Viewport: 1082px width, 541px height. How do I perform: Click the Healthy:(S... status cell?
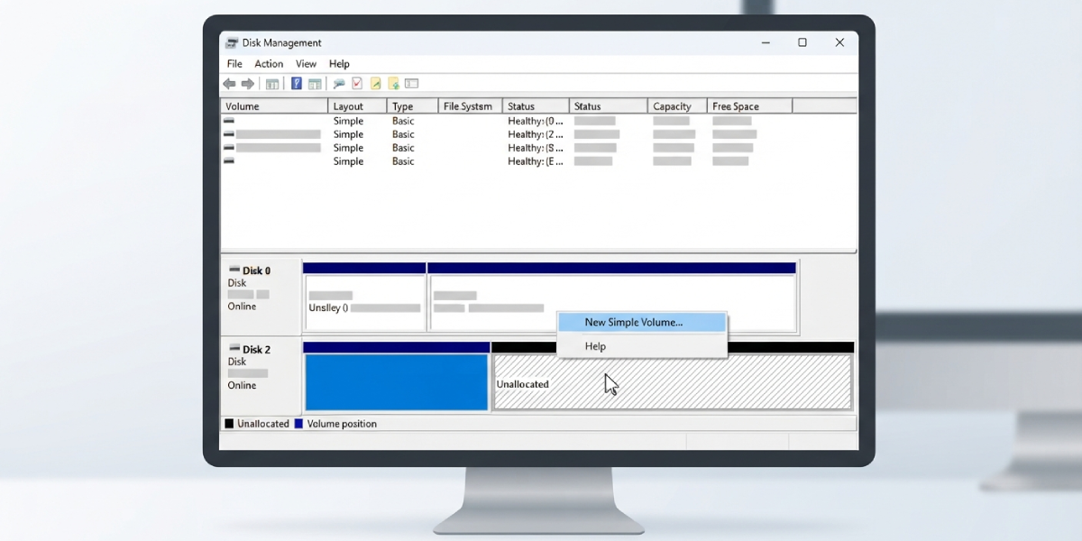pyautogui.click(x=535, y=148)
